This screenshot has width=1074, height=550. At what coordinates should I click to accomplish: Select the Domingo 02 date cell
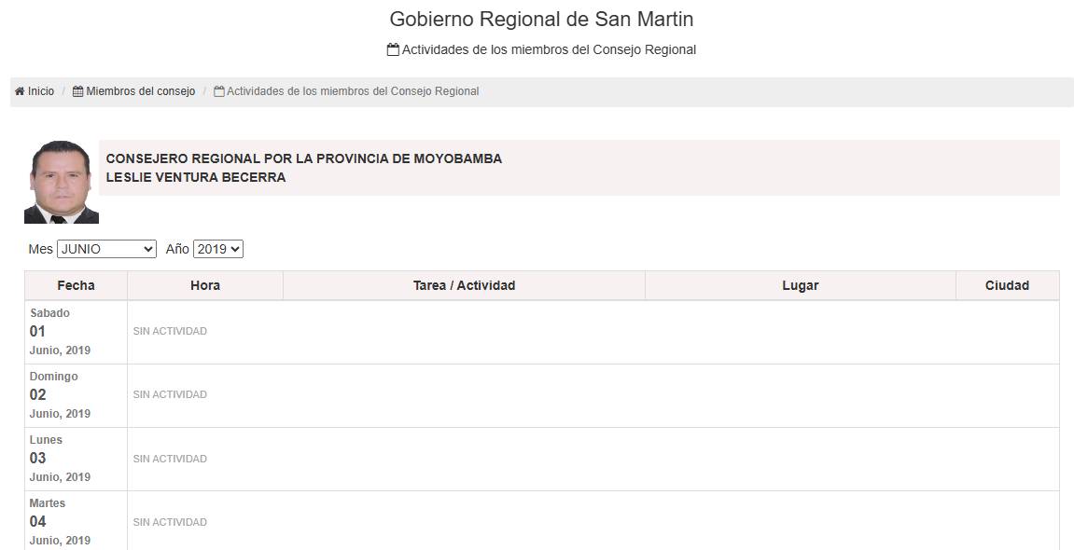(x=76, y=395)
